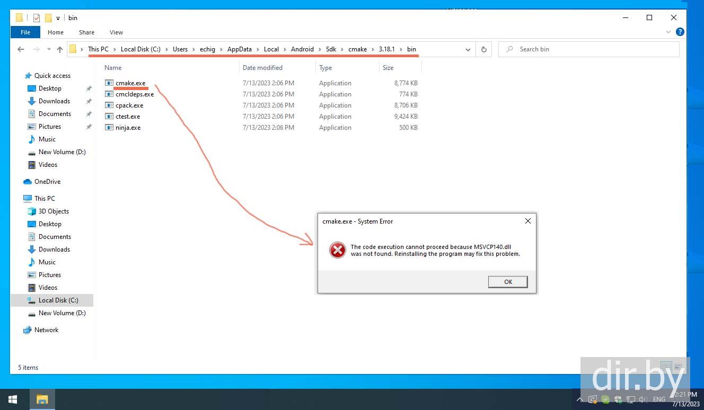Jump to AppData in the address breadcrumb

(x=240, y=49)
